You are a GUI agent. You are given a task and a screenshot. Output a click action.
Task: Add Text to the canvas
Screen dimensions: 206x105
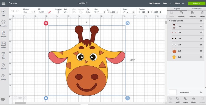[x=3, y=55]
